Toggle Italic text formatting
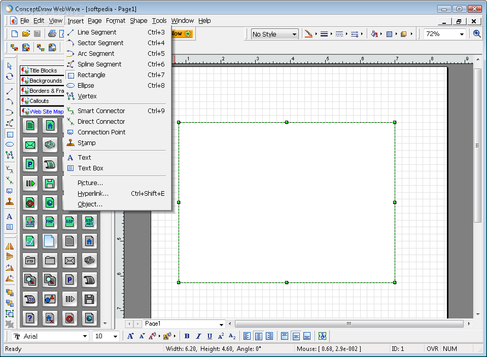Viewport: 487px width, 357px height. point(198,336)
